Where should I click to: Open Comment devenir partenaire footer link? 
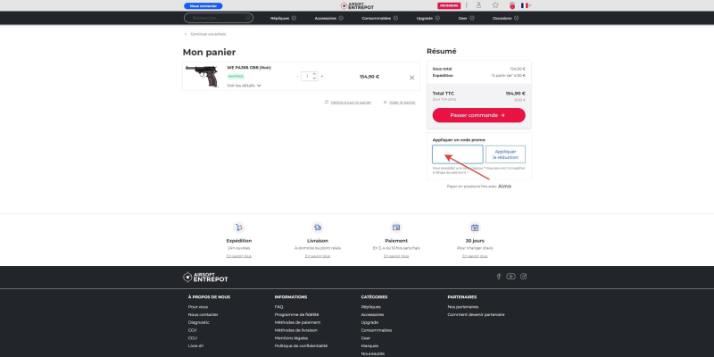click(476, 315)
